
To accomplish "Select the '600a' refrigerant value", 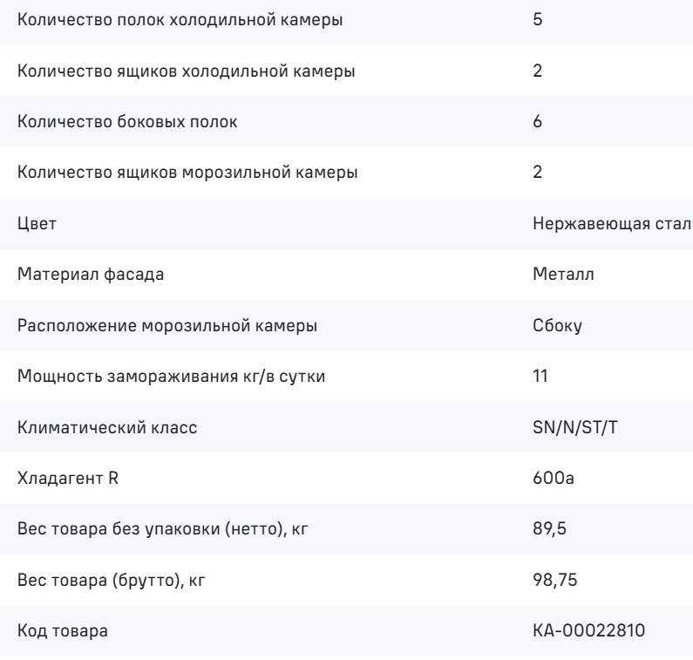I will click(x=554, y=478).
